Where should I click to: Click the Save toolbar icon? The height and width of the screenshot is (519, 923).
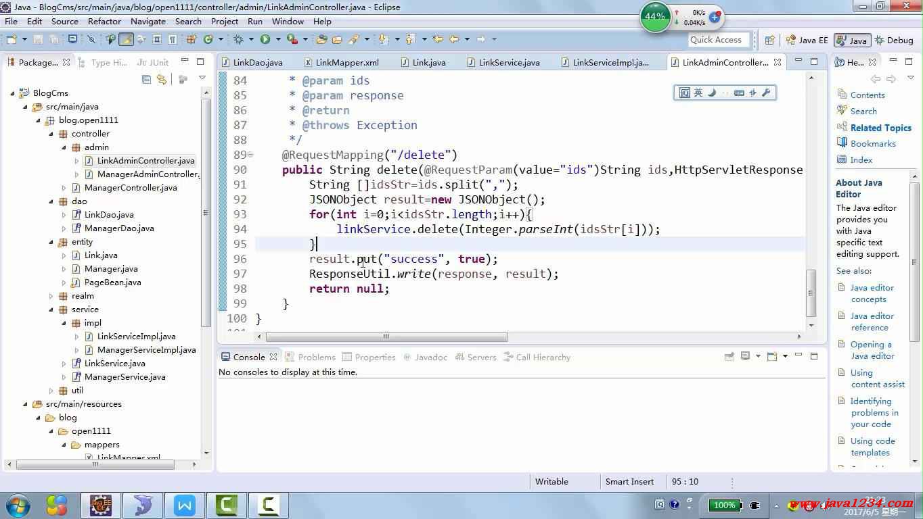coord(37,40)
